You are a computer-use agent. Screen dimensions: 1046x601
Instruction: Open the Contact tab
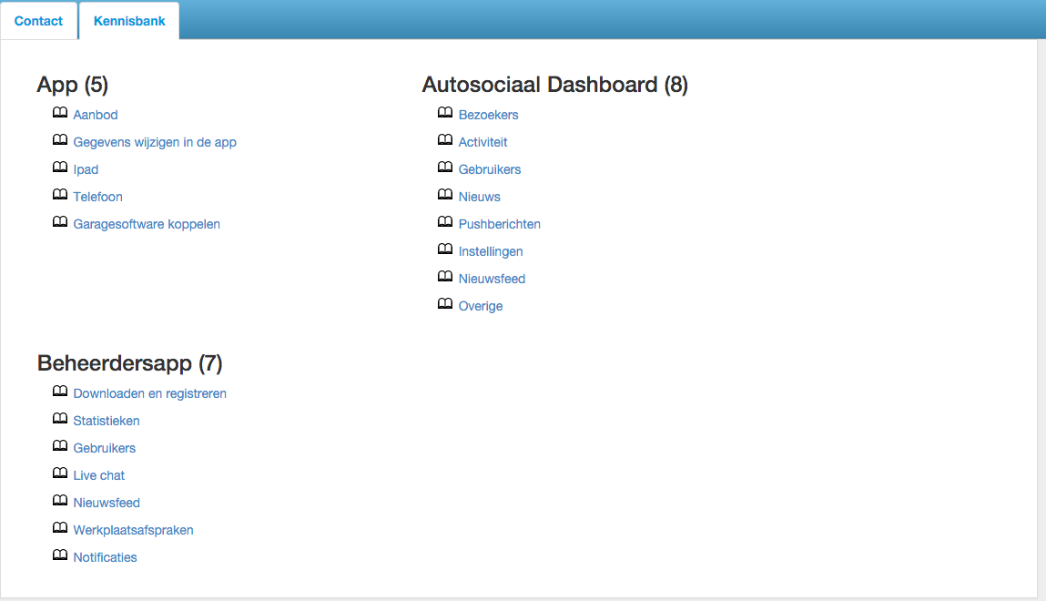pos(39,21)
